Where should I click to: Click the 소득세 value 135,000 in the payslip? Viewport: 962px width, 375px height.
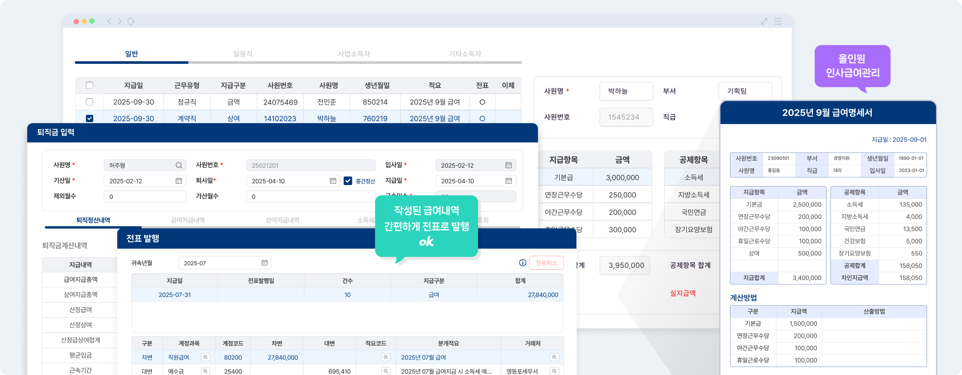pos(911,204)
